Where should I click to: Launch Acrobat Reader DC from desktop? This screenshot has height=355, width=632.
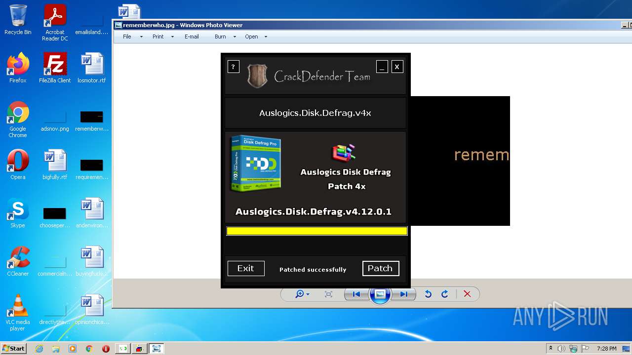(x=55, y=23)
